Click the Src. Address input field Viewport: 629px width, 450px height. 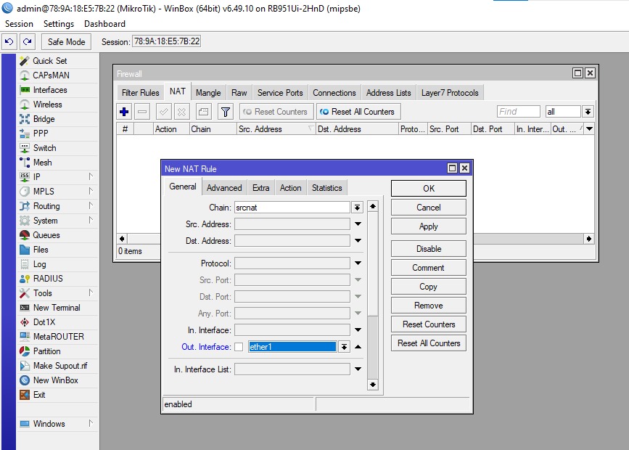coord(292,224)
